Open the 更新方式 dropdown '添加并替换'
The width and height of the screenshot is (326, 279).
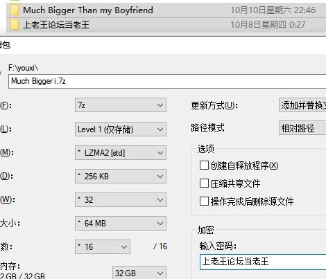(x=302, y=105)
